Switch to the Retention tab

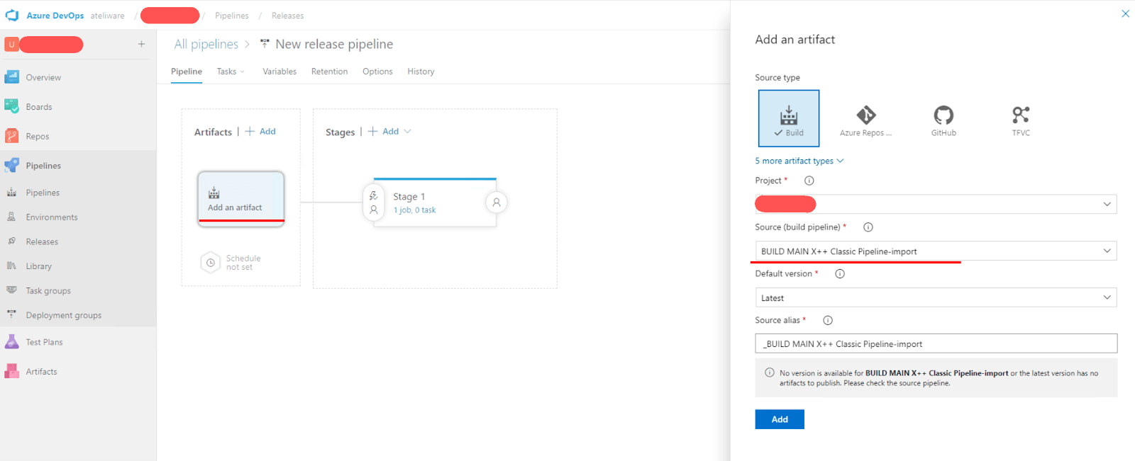pyautogui.click(x=329, y=72)
